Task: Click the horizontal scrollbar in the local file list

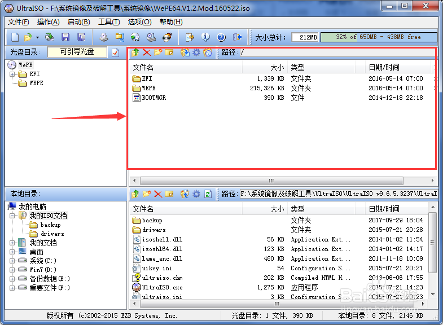Action: pos(277,304)
